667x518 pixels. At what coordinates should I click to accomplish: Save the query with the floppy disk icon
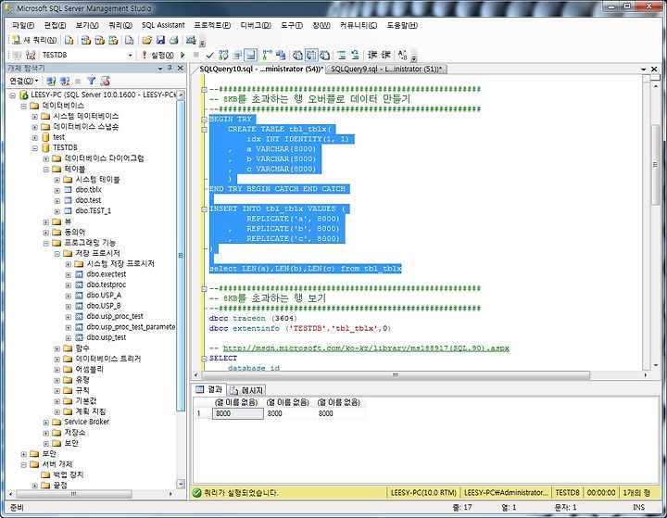160,40
